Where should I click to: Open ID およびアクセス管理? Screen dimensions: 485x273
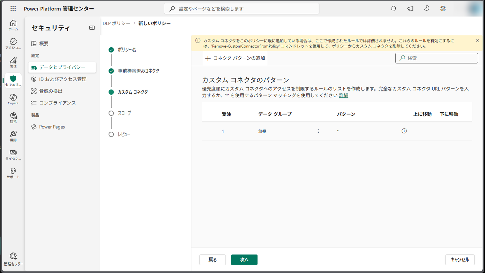pos(62,79)
